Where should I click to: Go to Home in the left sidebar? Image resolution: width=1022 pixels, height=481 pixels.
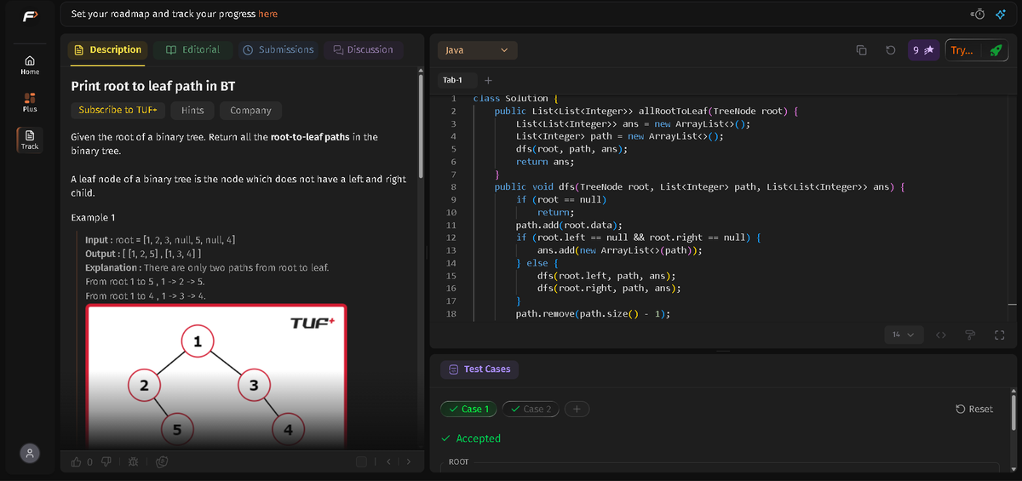click(30, 65)
